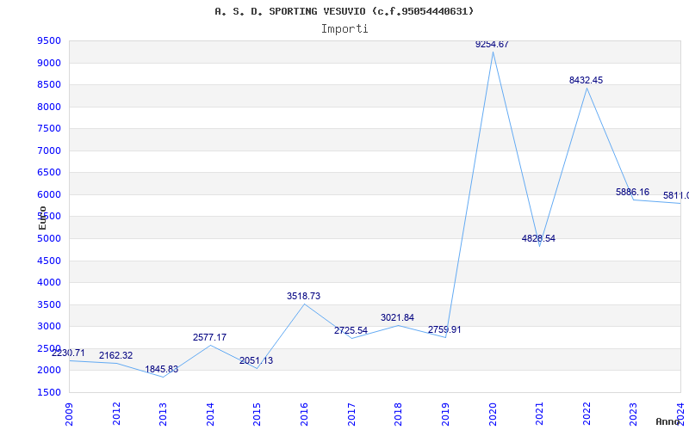Viewport: 689px width, 430px height.
Task: Click the 3000 y-axis tick label
Action: point(49,327)
